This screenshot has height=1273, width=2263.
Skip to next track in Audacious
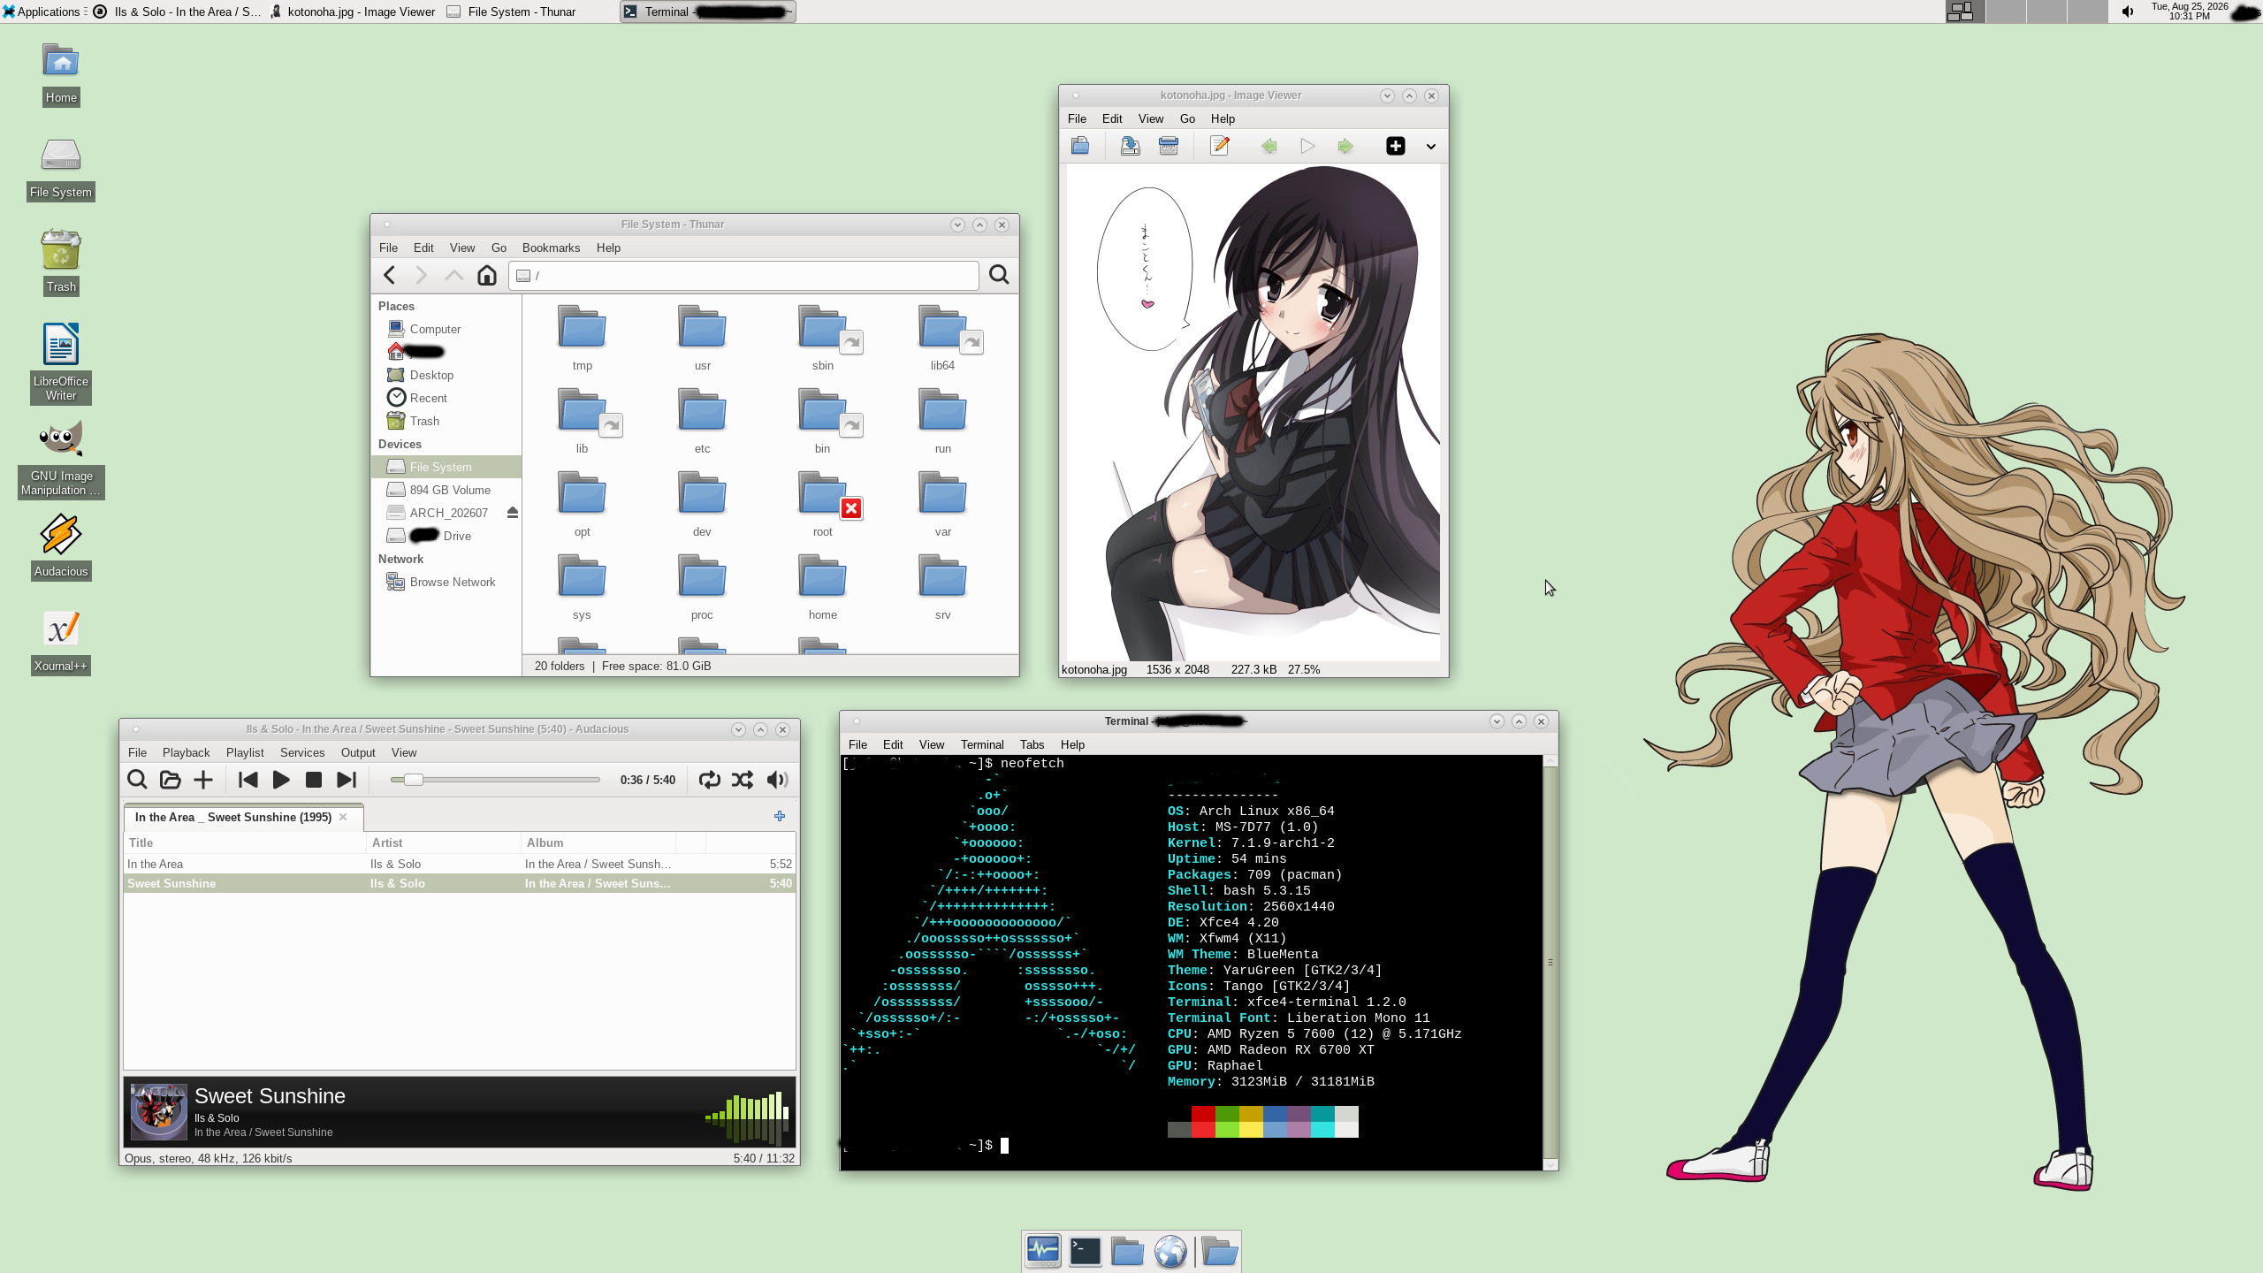[x=347, y=780]
